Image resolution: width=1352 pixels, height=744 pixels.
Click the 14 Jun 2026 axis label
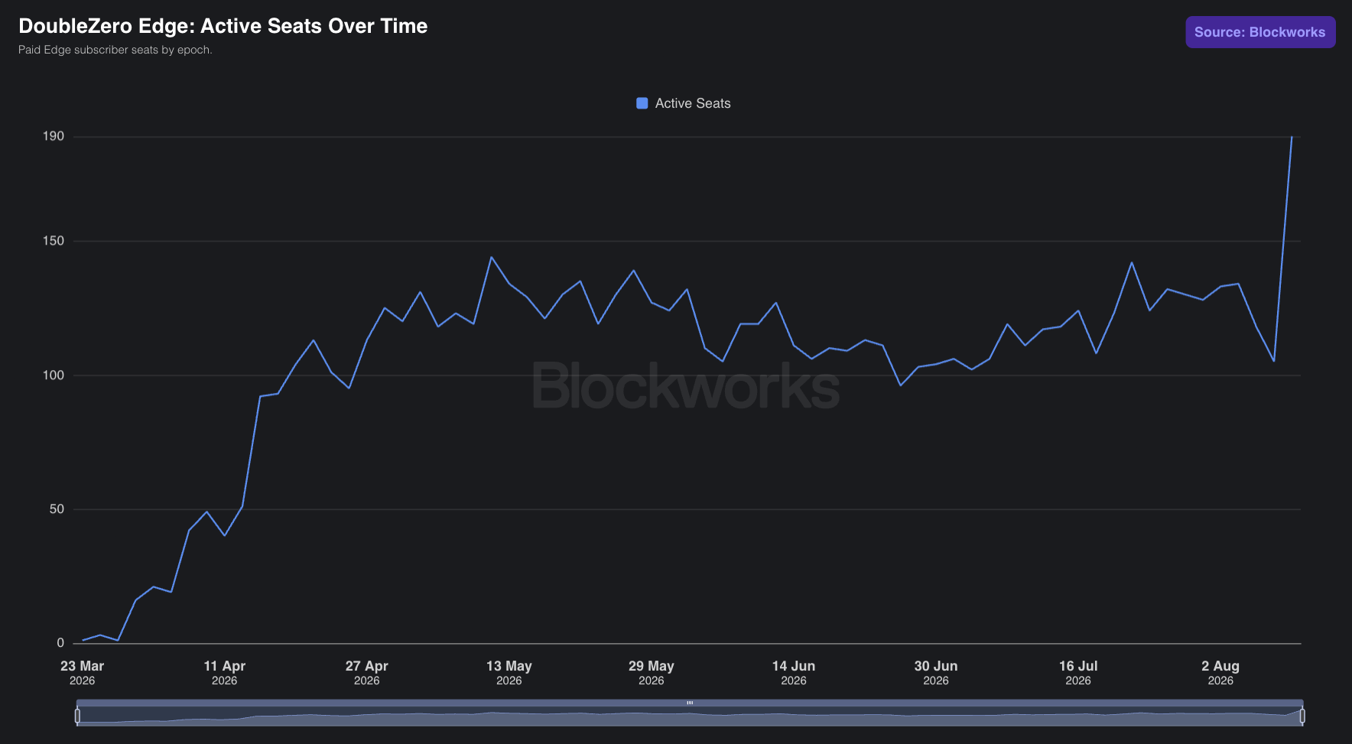pos(793,673)
